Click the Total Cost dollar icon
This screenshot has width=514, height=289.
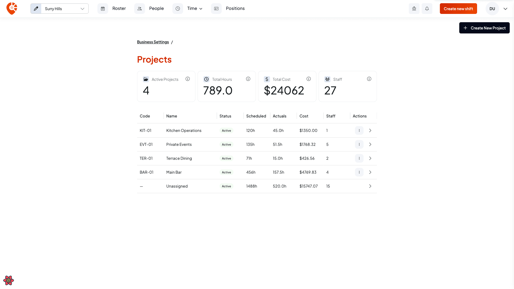point(267,79)
